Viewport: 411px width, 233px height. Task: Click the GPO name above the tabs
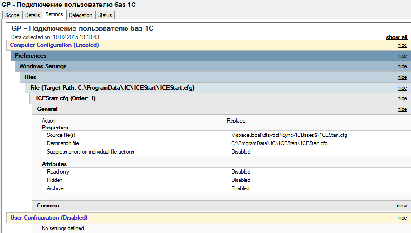(69, 5)
